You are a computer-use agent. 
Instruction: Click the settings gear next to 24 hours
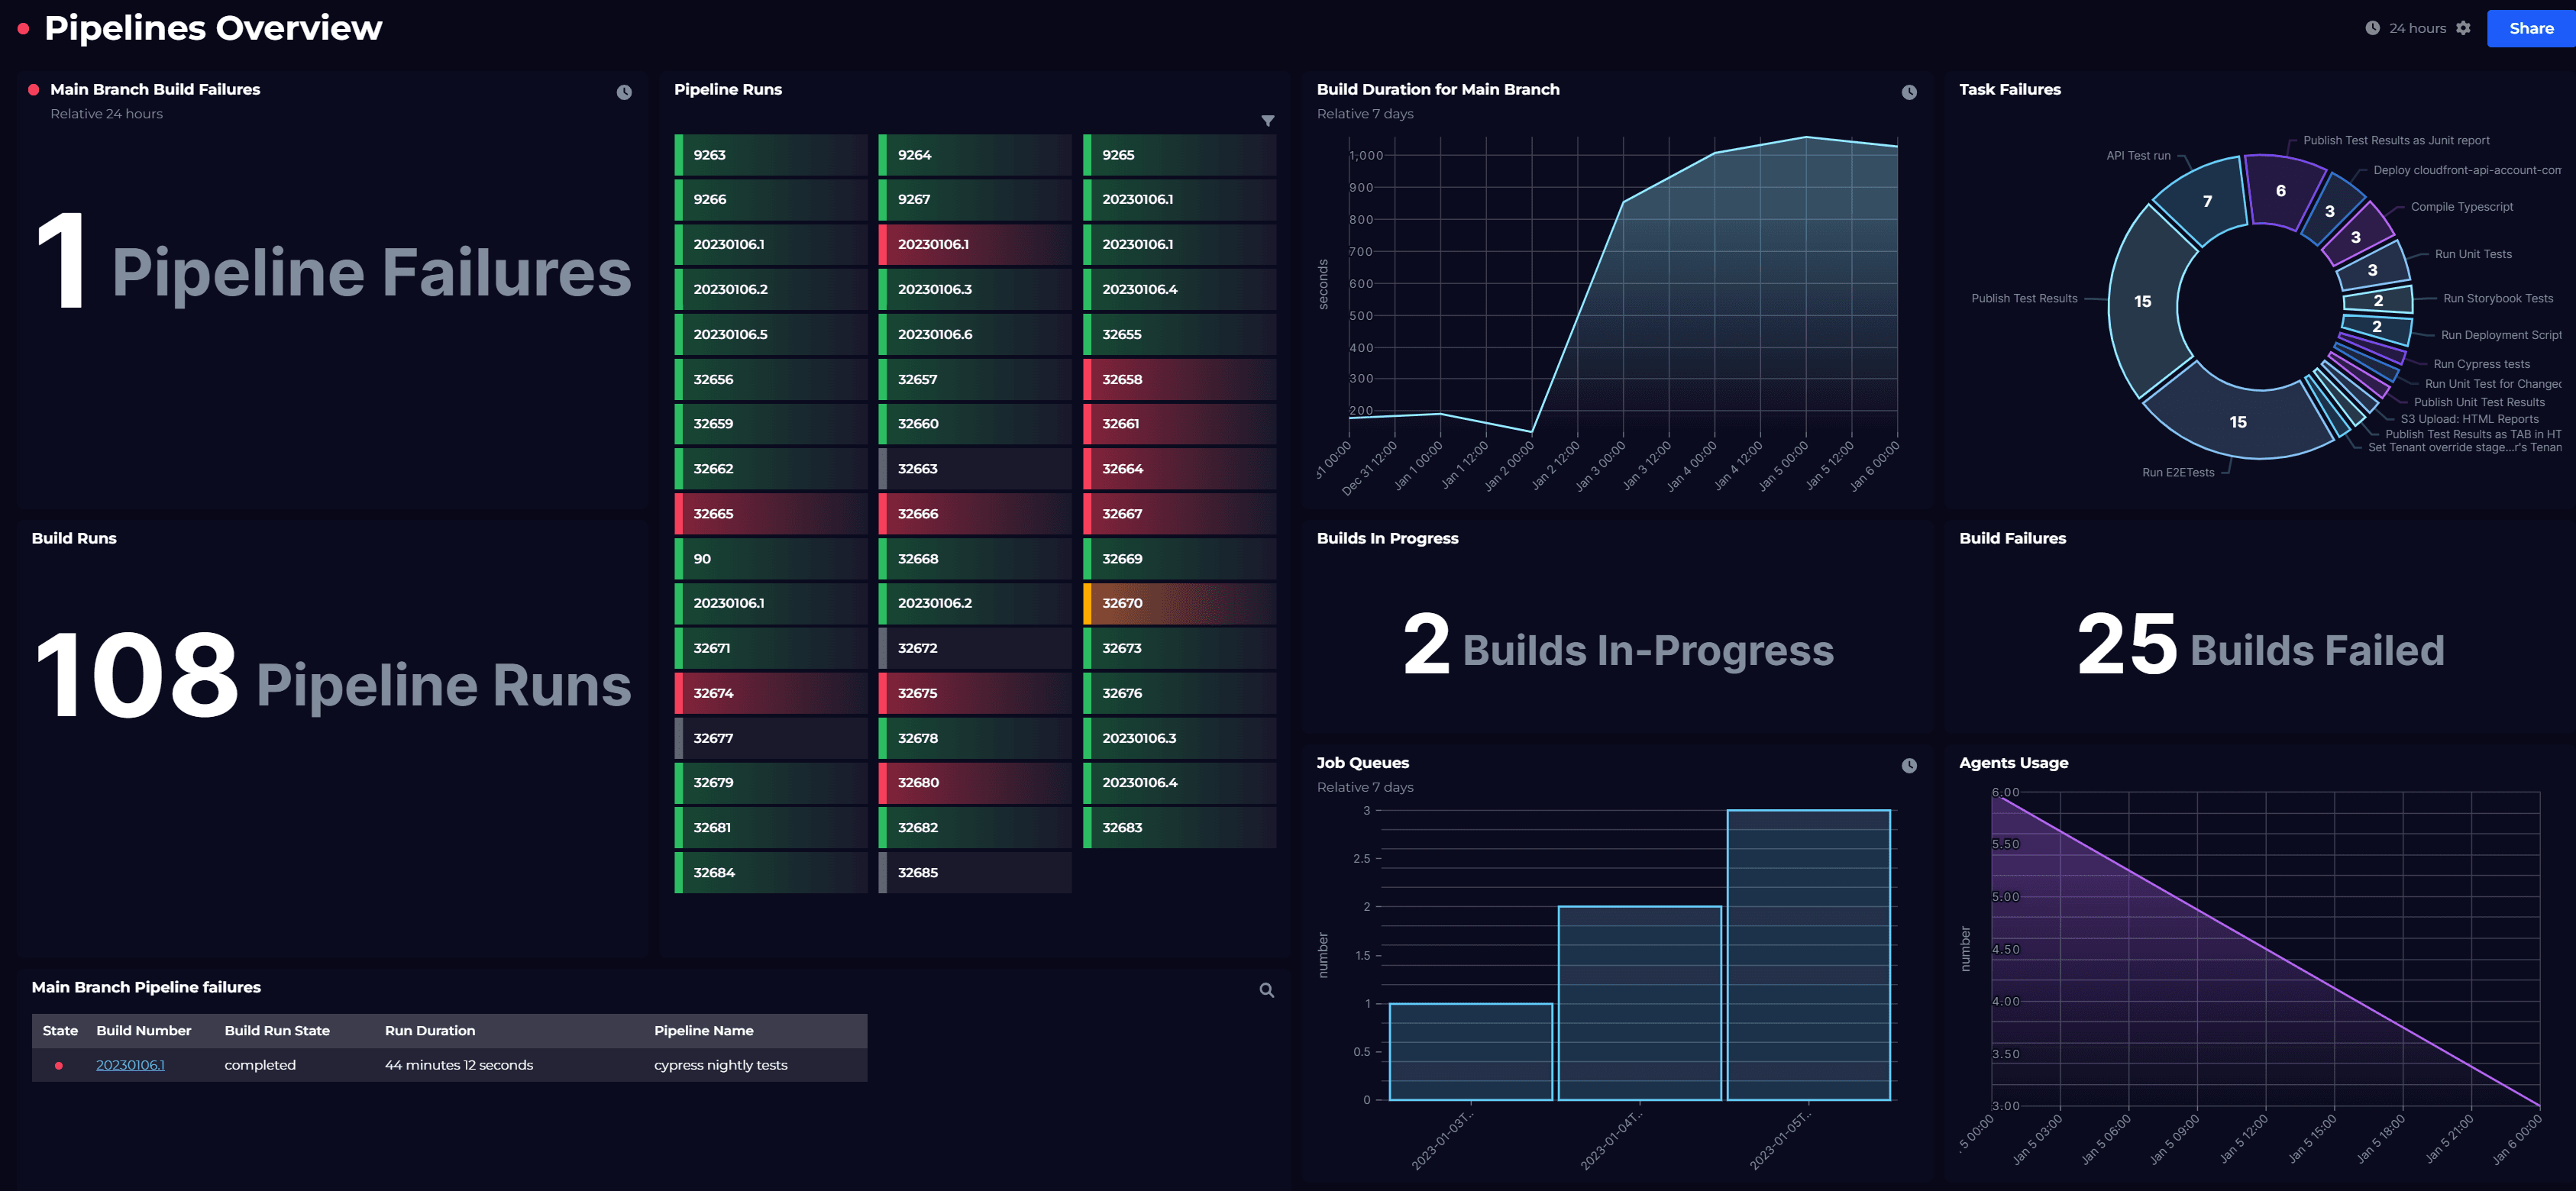(x=2463, y=28)
